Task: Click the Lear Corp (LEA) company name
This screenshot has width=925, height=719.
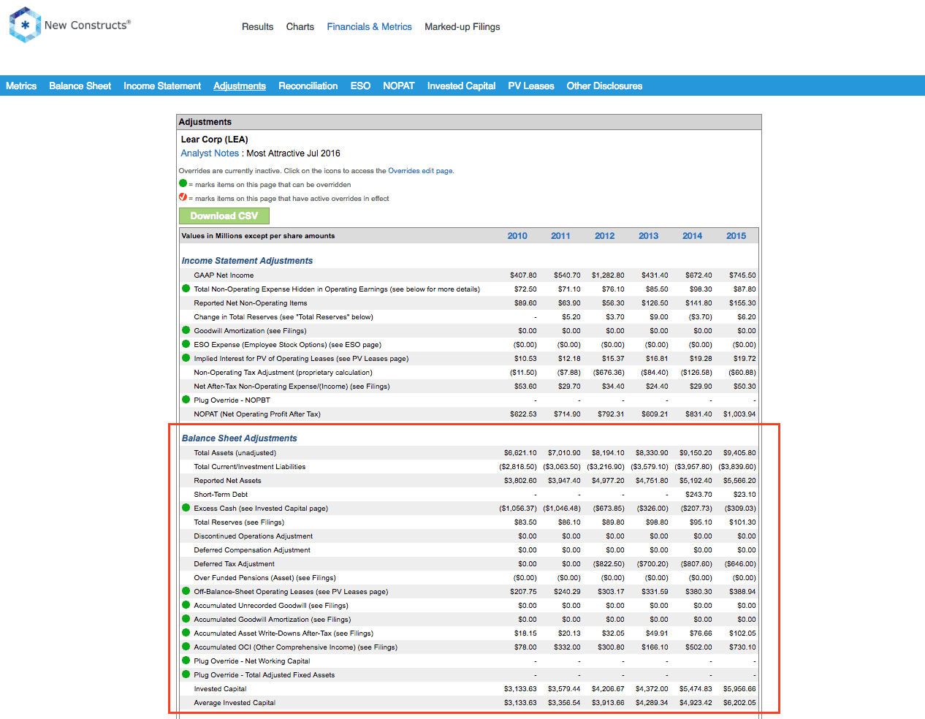Action: tap(215, 140)
